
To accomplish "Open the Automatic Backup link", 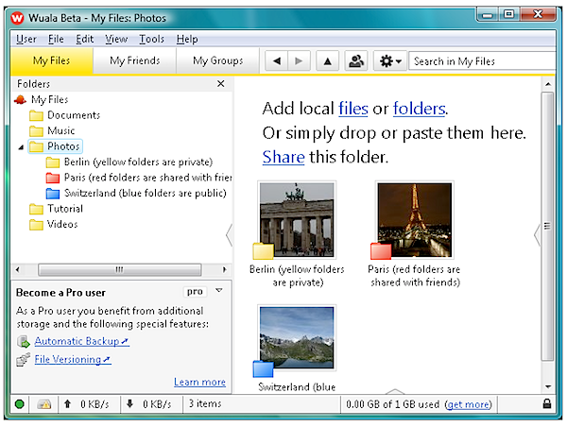I will point(81,341).
